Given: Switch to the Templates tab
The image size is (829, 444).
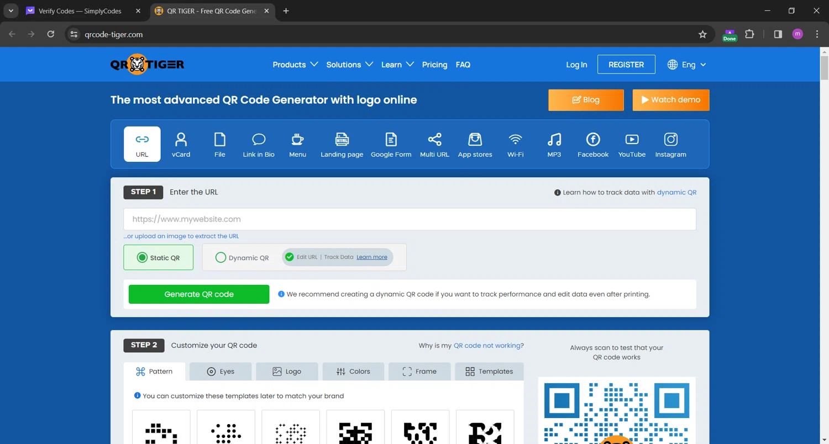Looking at the screenshot, I should 489,372.
